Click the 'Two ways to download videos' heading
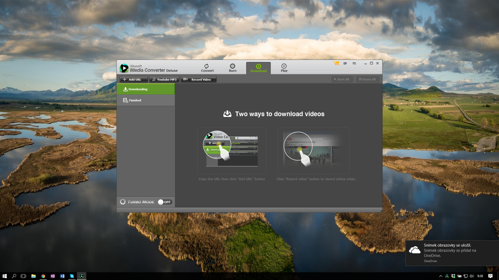The height and width of the screenshot is (280, 499). [280, 114]
